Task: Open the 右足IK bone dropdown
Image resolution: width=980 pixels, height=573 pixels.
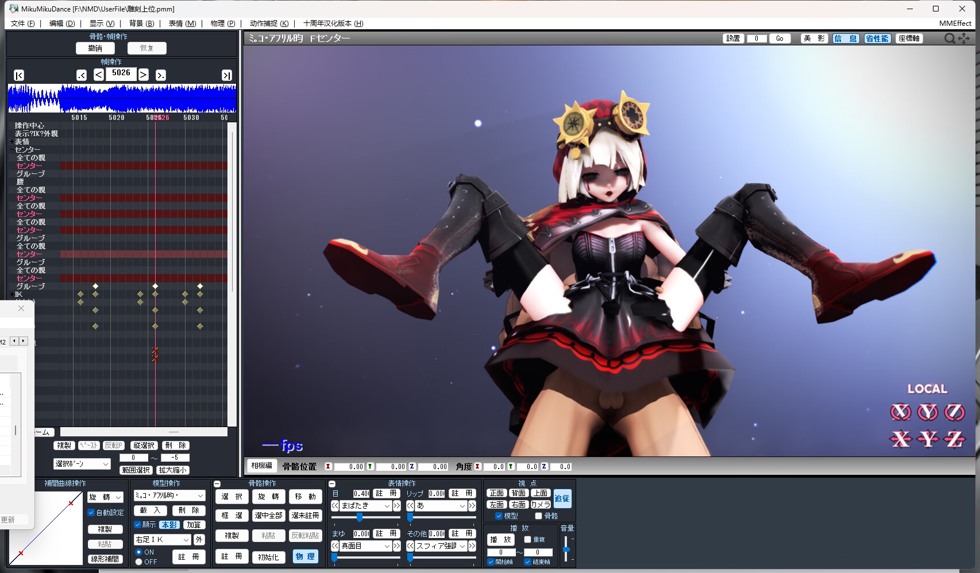Action: tap(162, 540)
